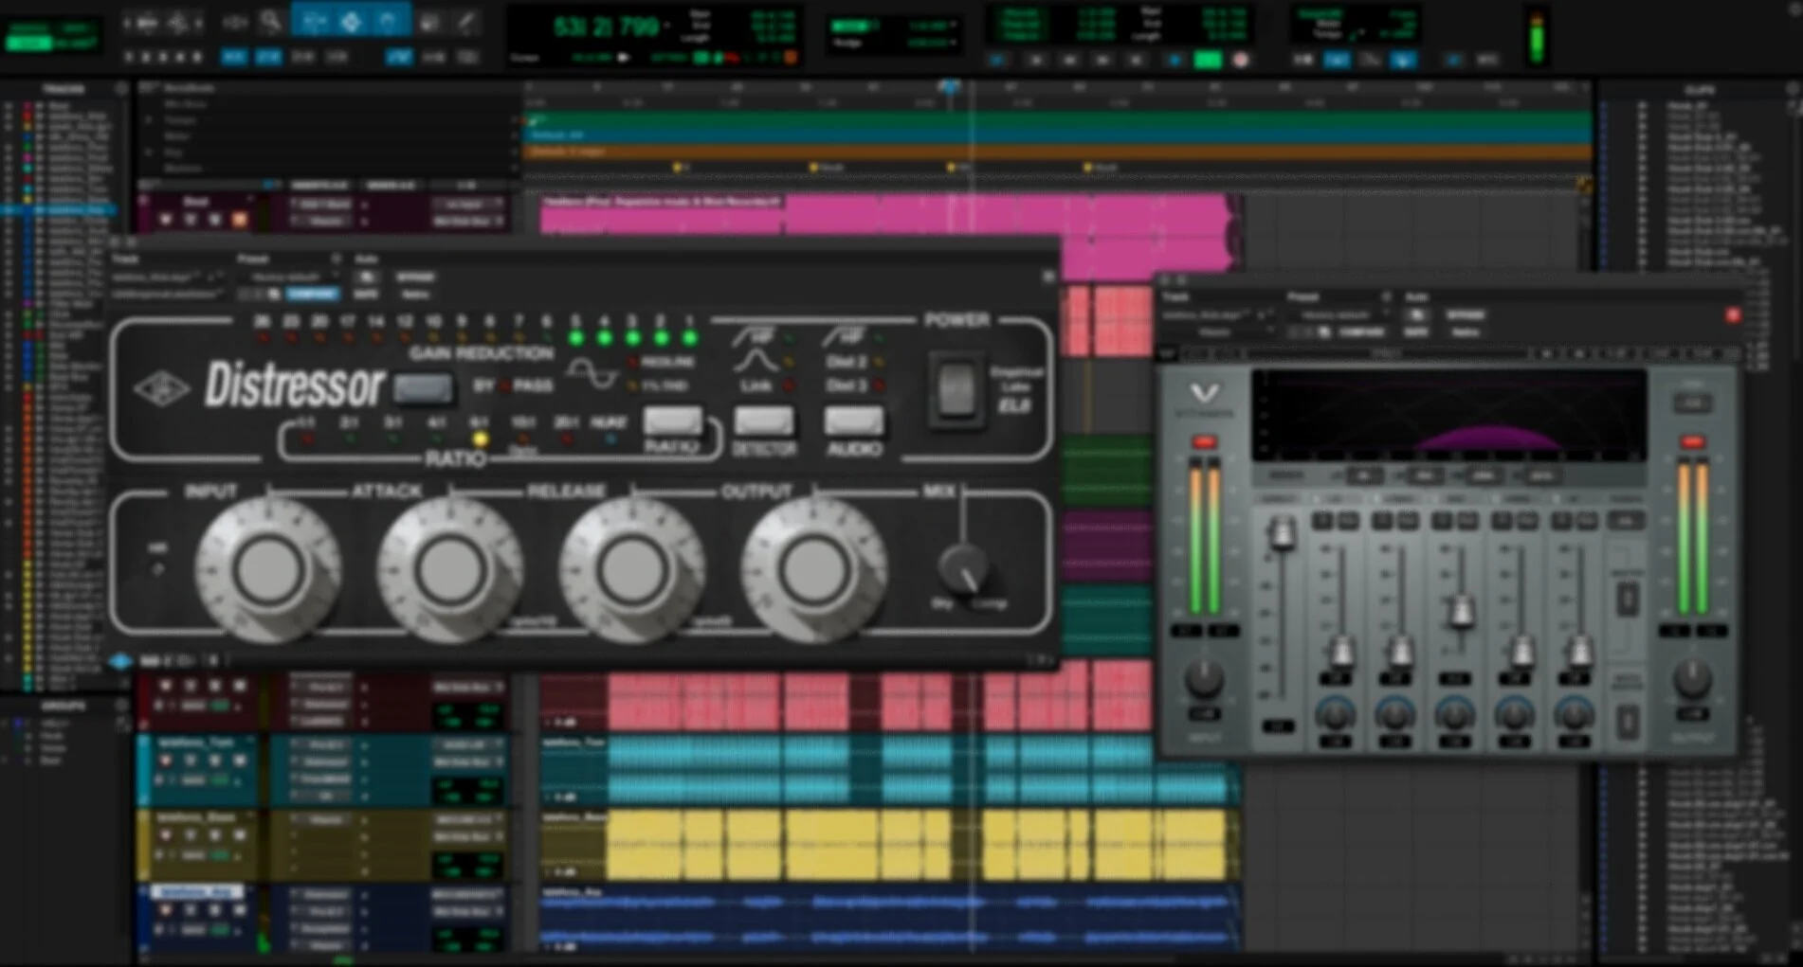Flip the Distressor POWER switch
Viewport: 1803px width, 967px height.
[x=956, y=390]
